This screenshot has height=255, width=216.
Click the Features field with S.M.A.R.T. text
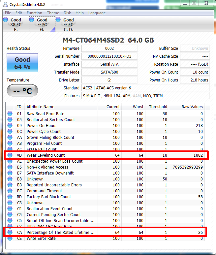click(x=145, y=96)
